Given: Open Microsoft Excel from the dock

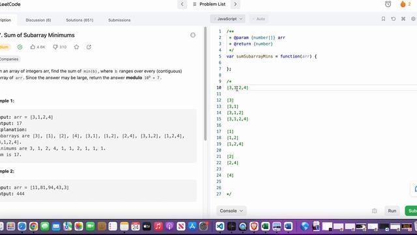Looking at the screenshot, I should pos(265,227).
